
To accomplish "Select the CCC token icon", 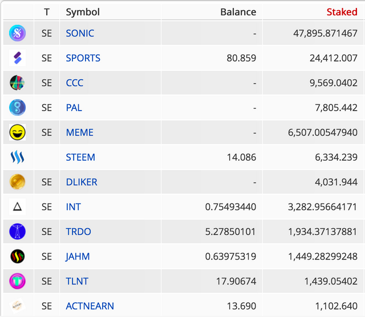I will [17, 83].
